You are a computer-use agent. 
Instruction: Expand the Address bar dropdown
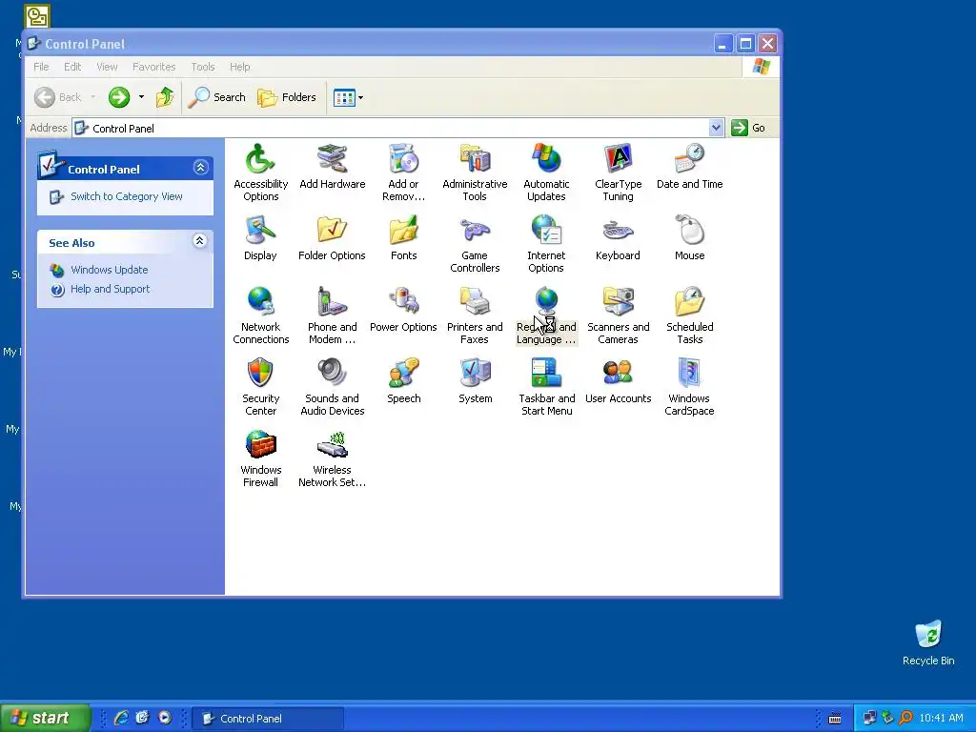716,128
